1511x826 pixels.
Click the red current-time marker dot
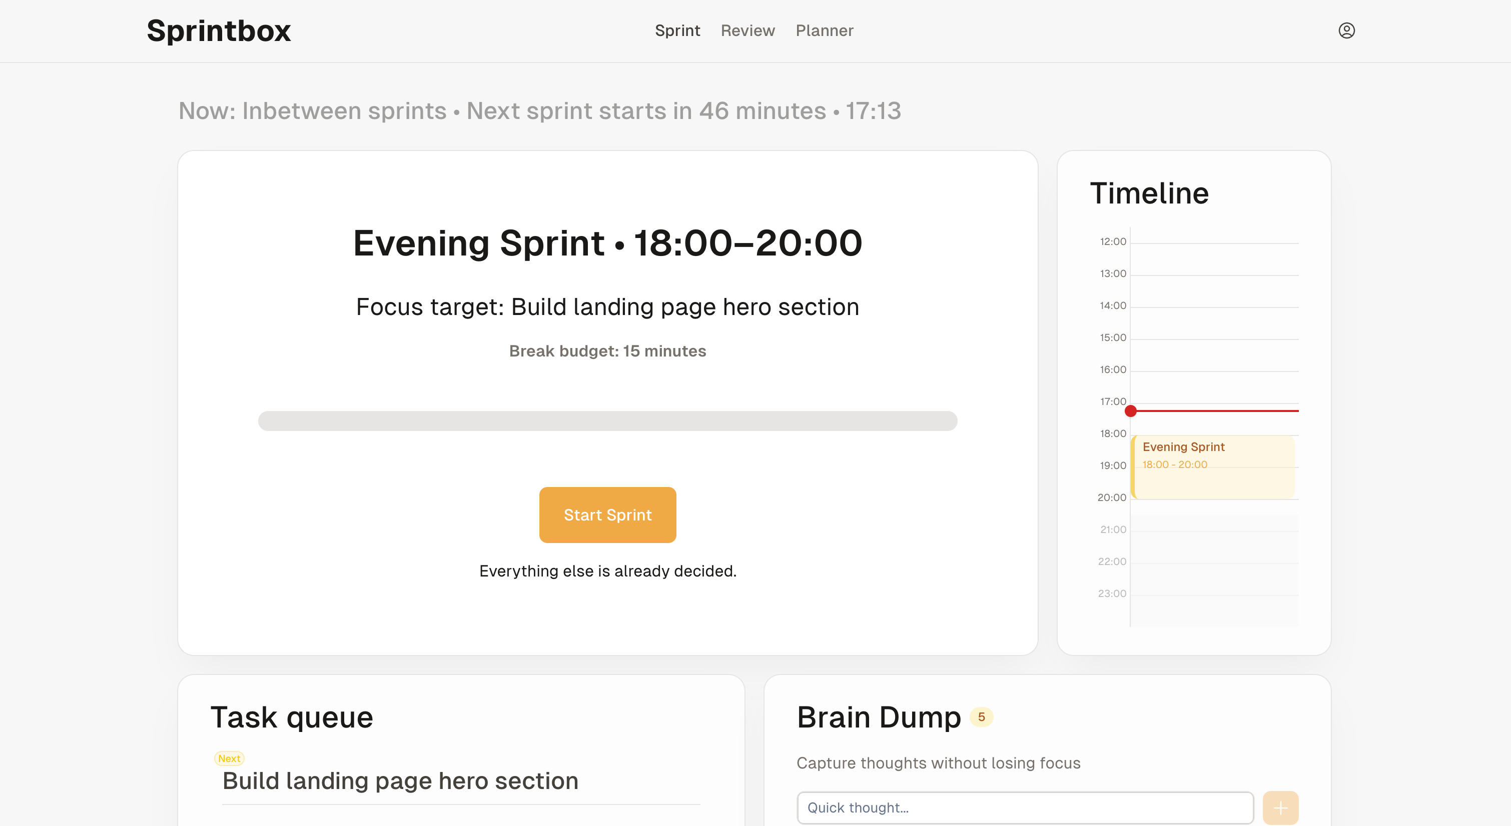(1130, 411)
